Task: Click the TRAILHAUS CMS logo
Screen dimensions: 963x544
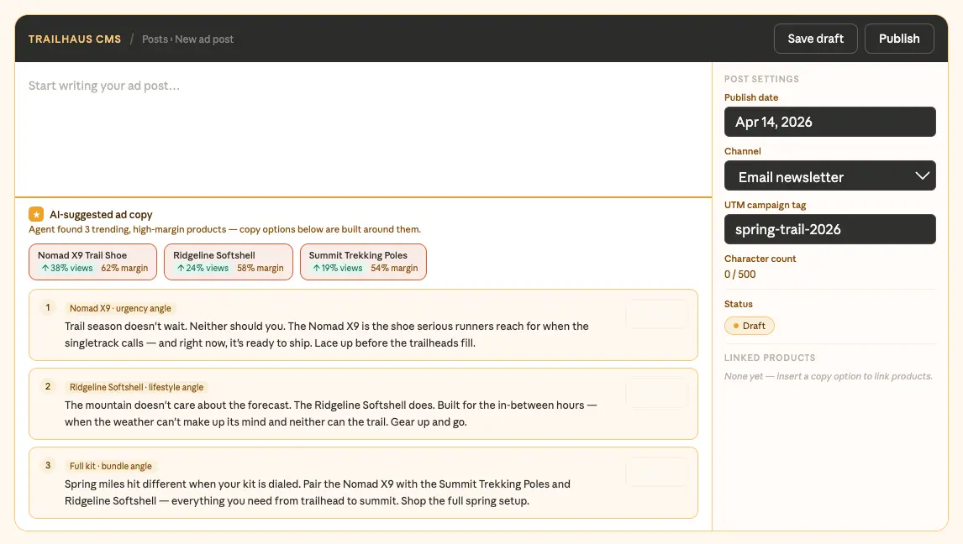Action: pos(75,39)
